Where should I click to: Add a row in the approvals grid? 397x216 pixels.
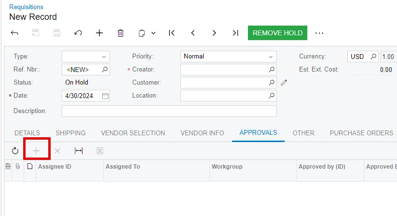pos(36,151)
